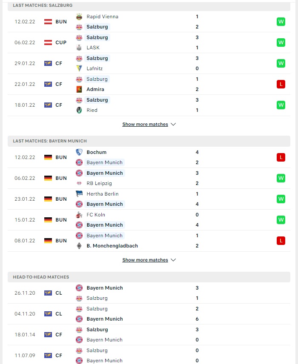Click the Bochum team crest

coord(79,152)
